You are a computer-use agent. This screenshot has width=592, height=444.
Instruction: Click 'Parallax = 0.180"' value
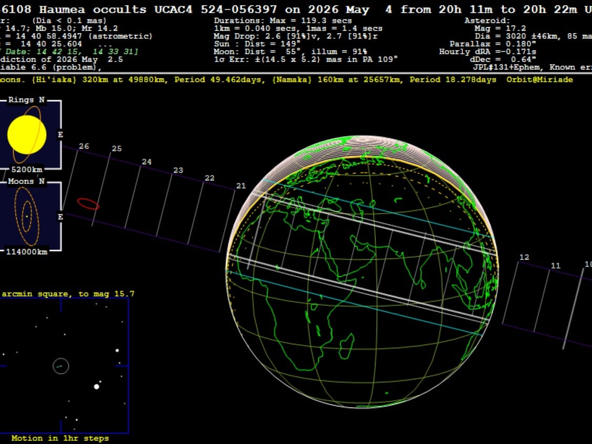coord(493,44)
